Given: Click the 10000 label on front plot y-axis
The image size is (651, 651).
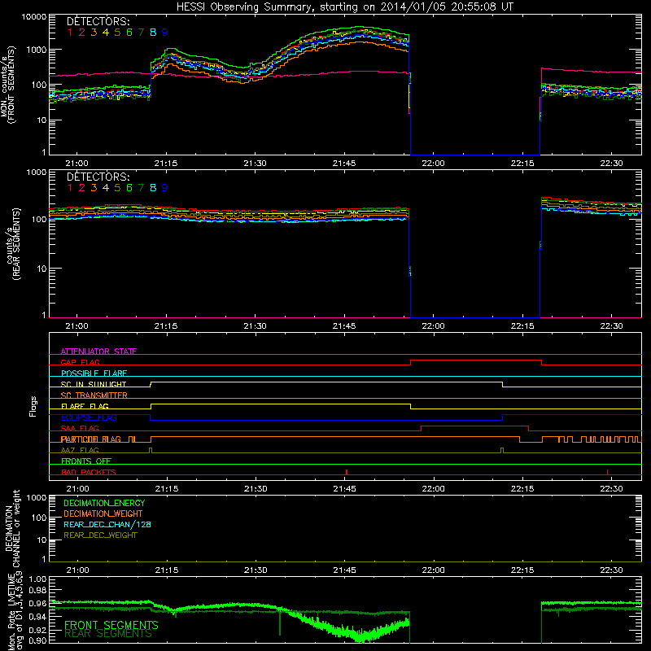Looking at the screenshot, I should click(34, 17).
